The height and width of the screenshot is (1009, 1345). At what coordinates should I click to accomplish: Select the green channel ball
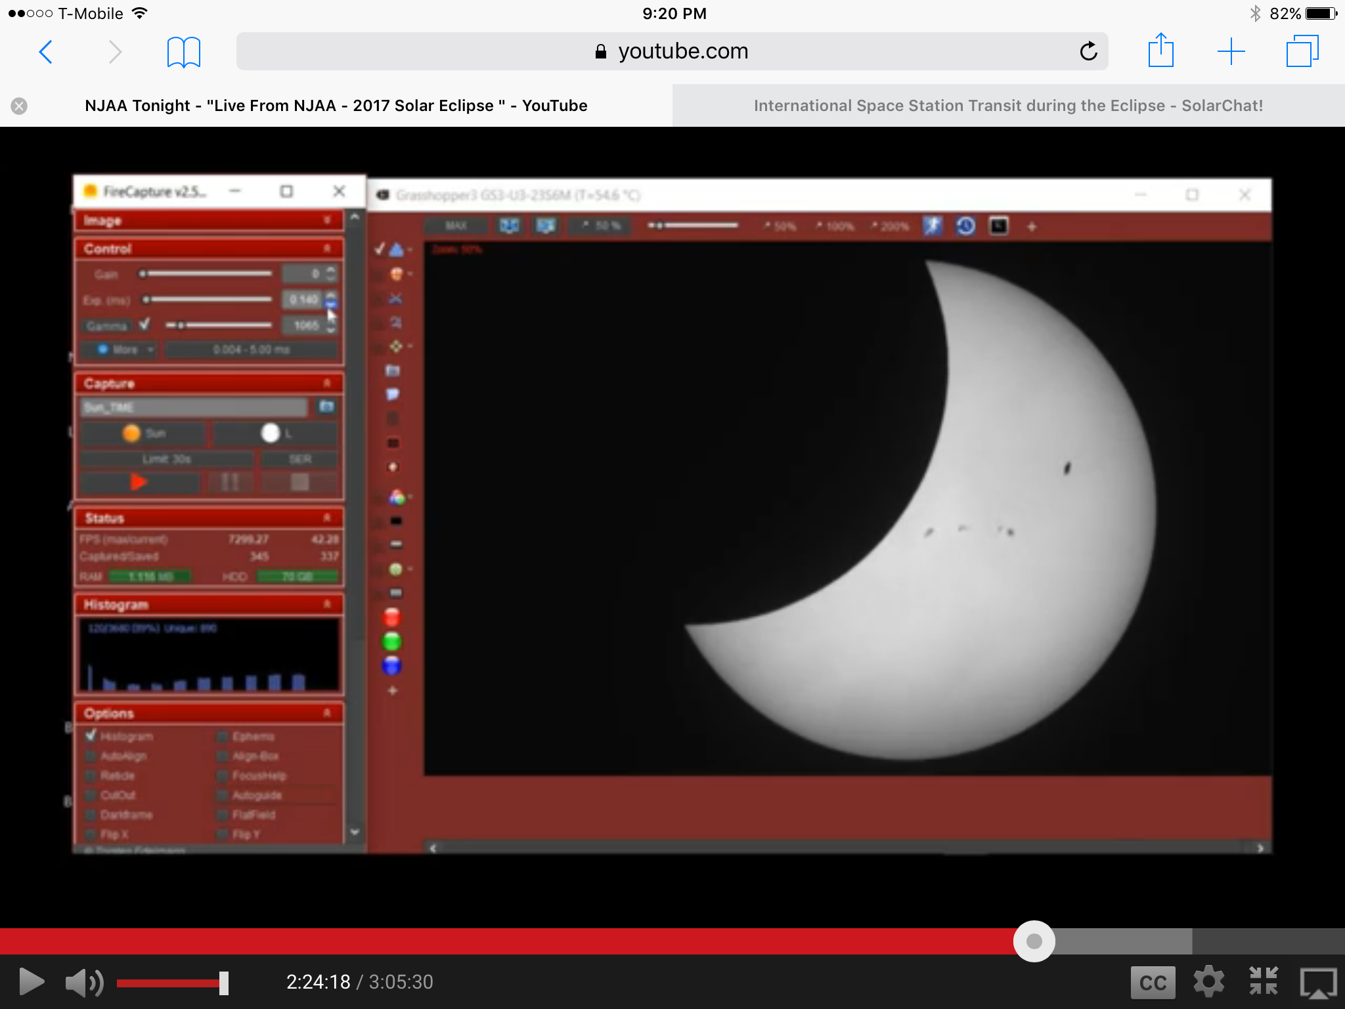(391, 641)
